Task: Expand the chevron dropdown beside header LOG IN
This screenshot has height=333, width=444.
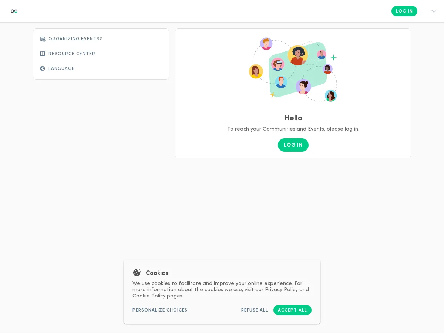Action: [x=434, y=11]
